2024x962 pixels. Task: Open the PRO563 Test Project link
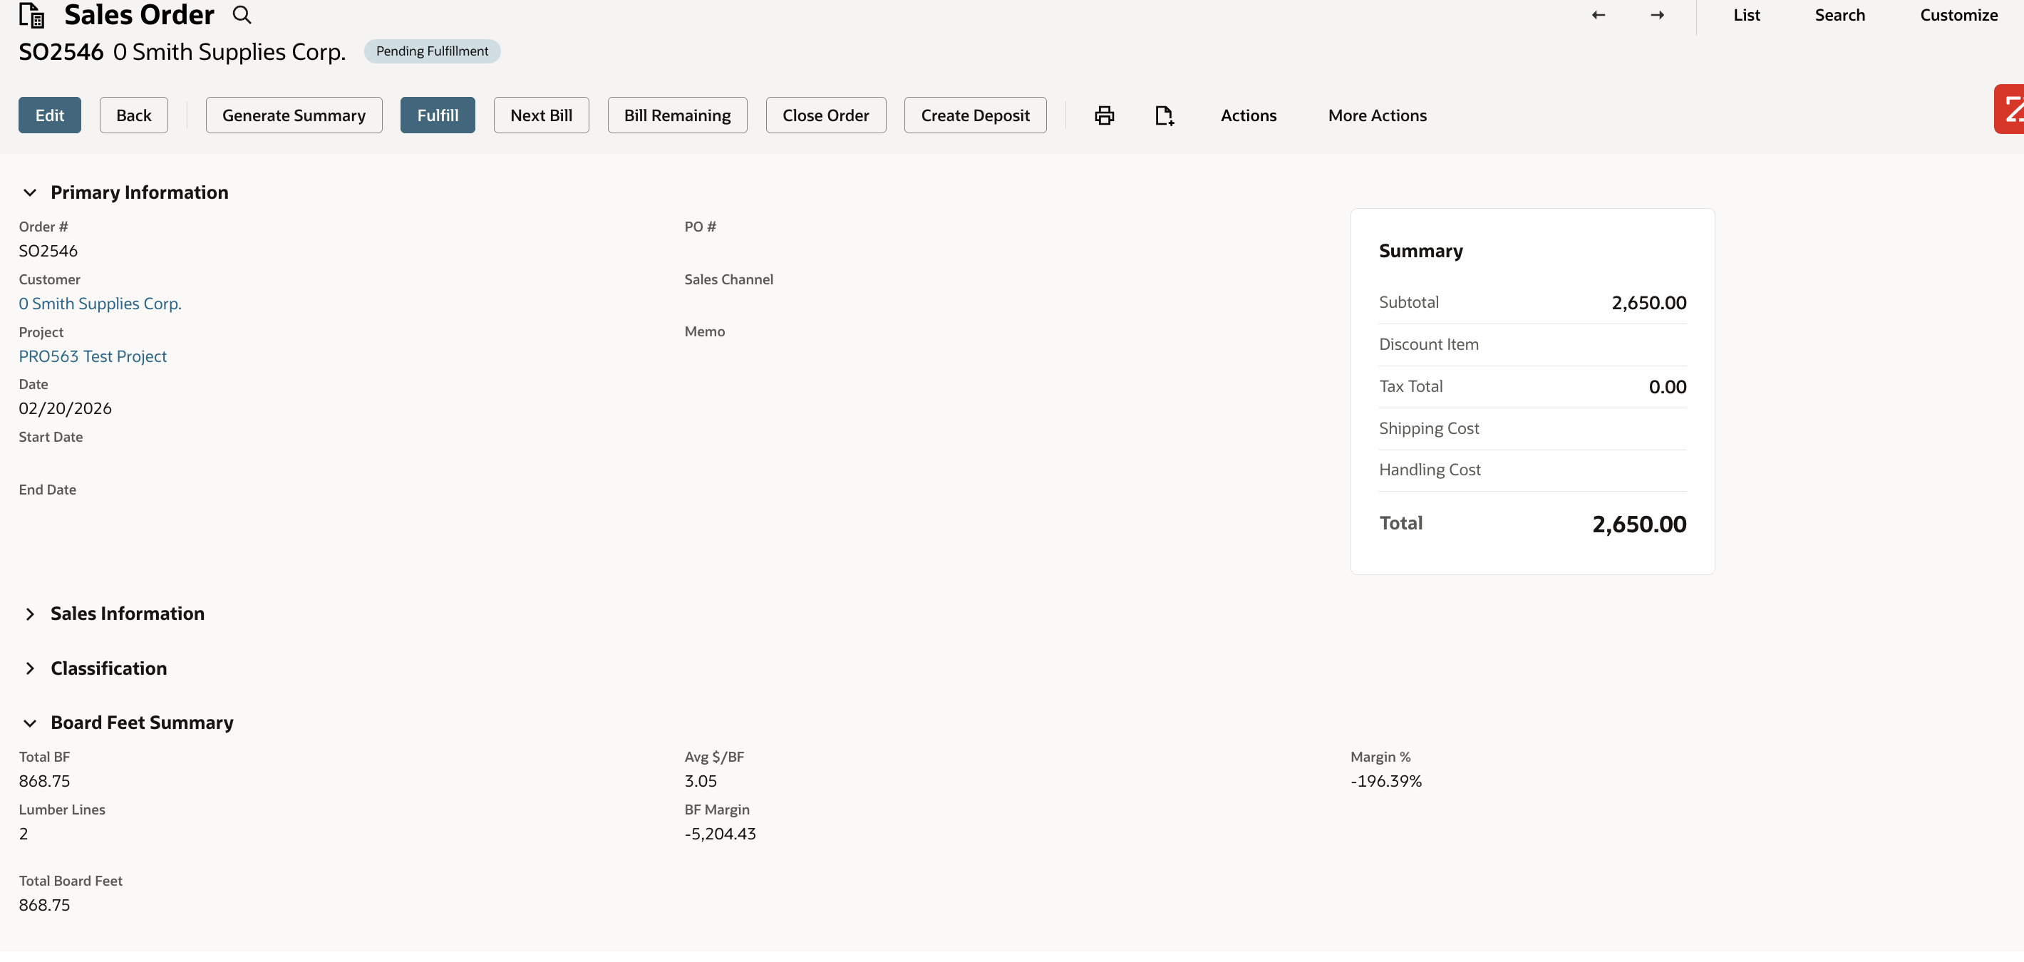[x=92, y=356]
